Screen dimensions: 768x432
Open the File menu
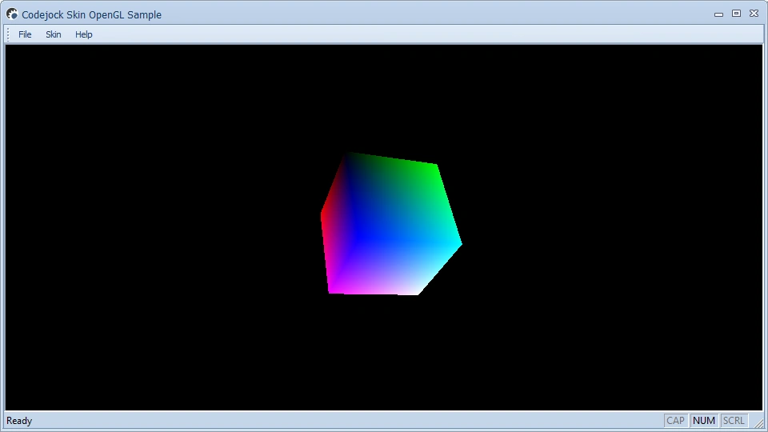coord(25,34)
